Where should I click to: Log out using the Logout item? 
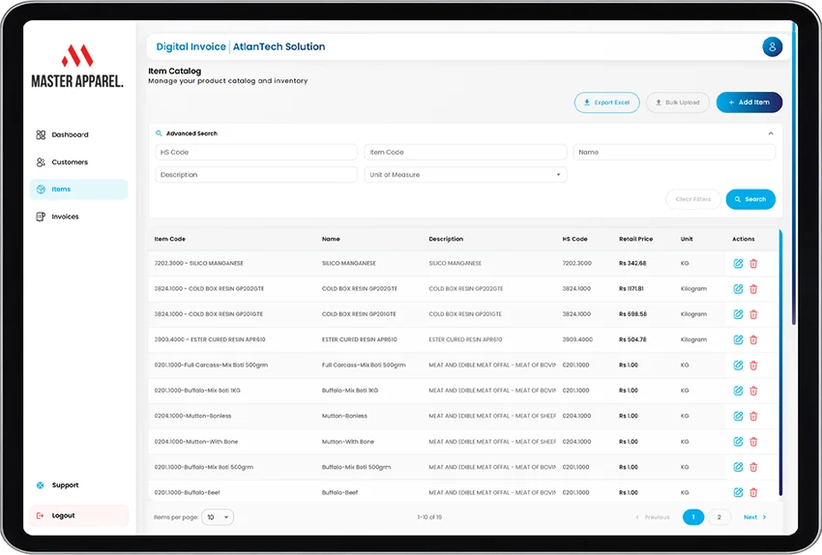[x=78, y=515]
